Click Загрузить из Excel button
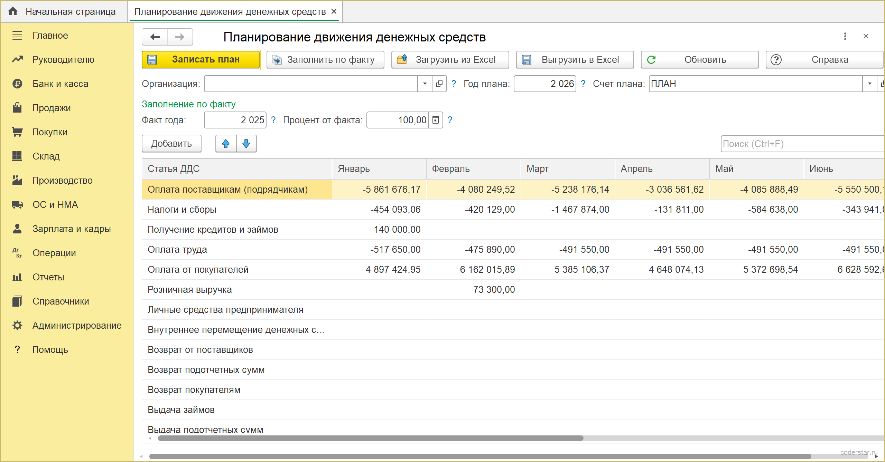 [x=450, y=59]
